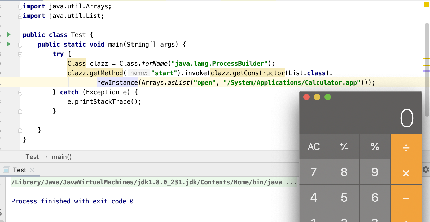Viewport: 430px width, 222px height.
Task: Click the multiply button in Calculator
Action: 406,172
